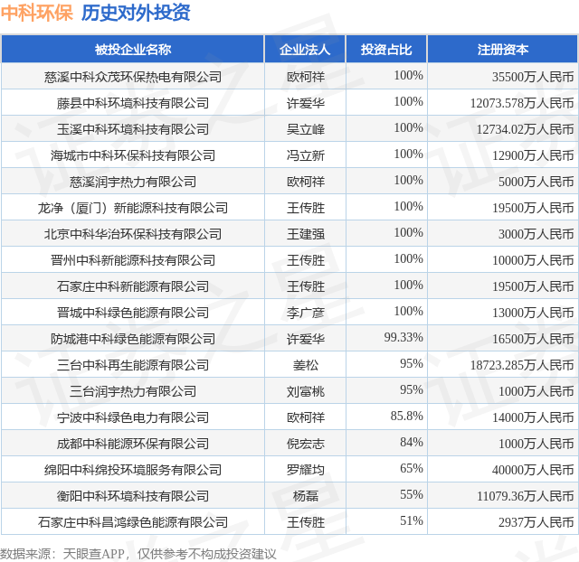The image size is (579, 562).
Task: Click registered capital 3000万人民币
Action: [x=536, y=234]
